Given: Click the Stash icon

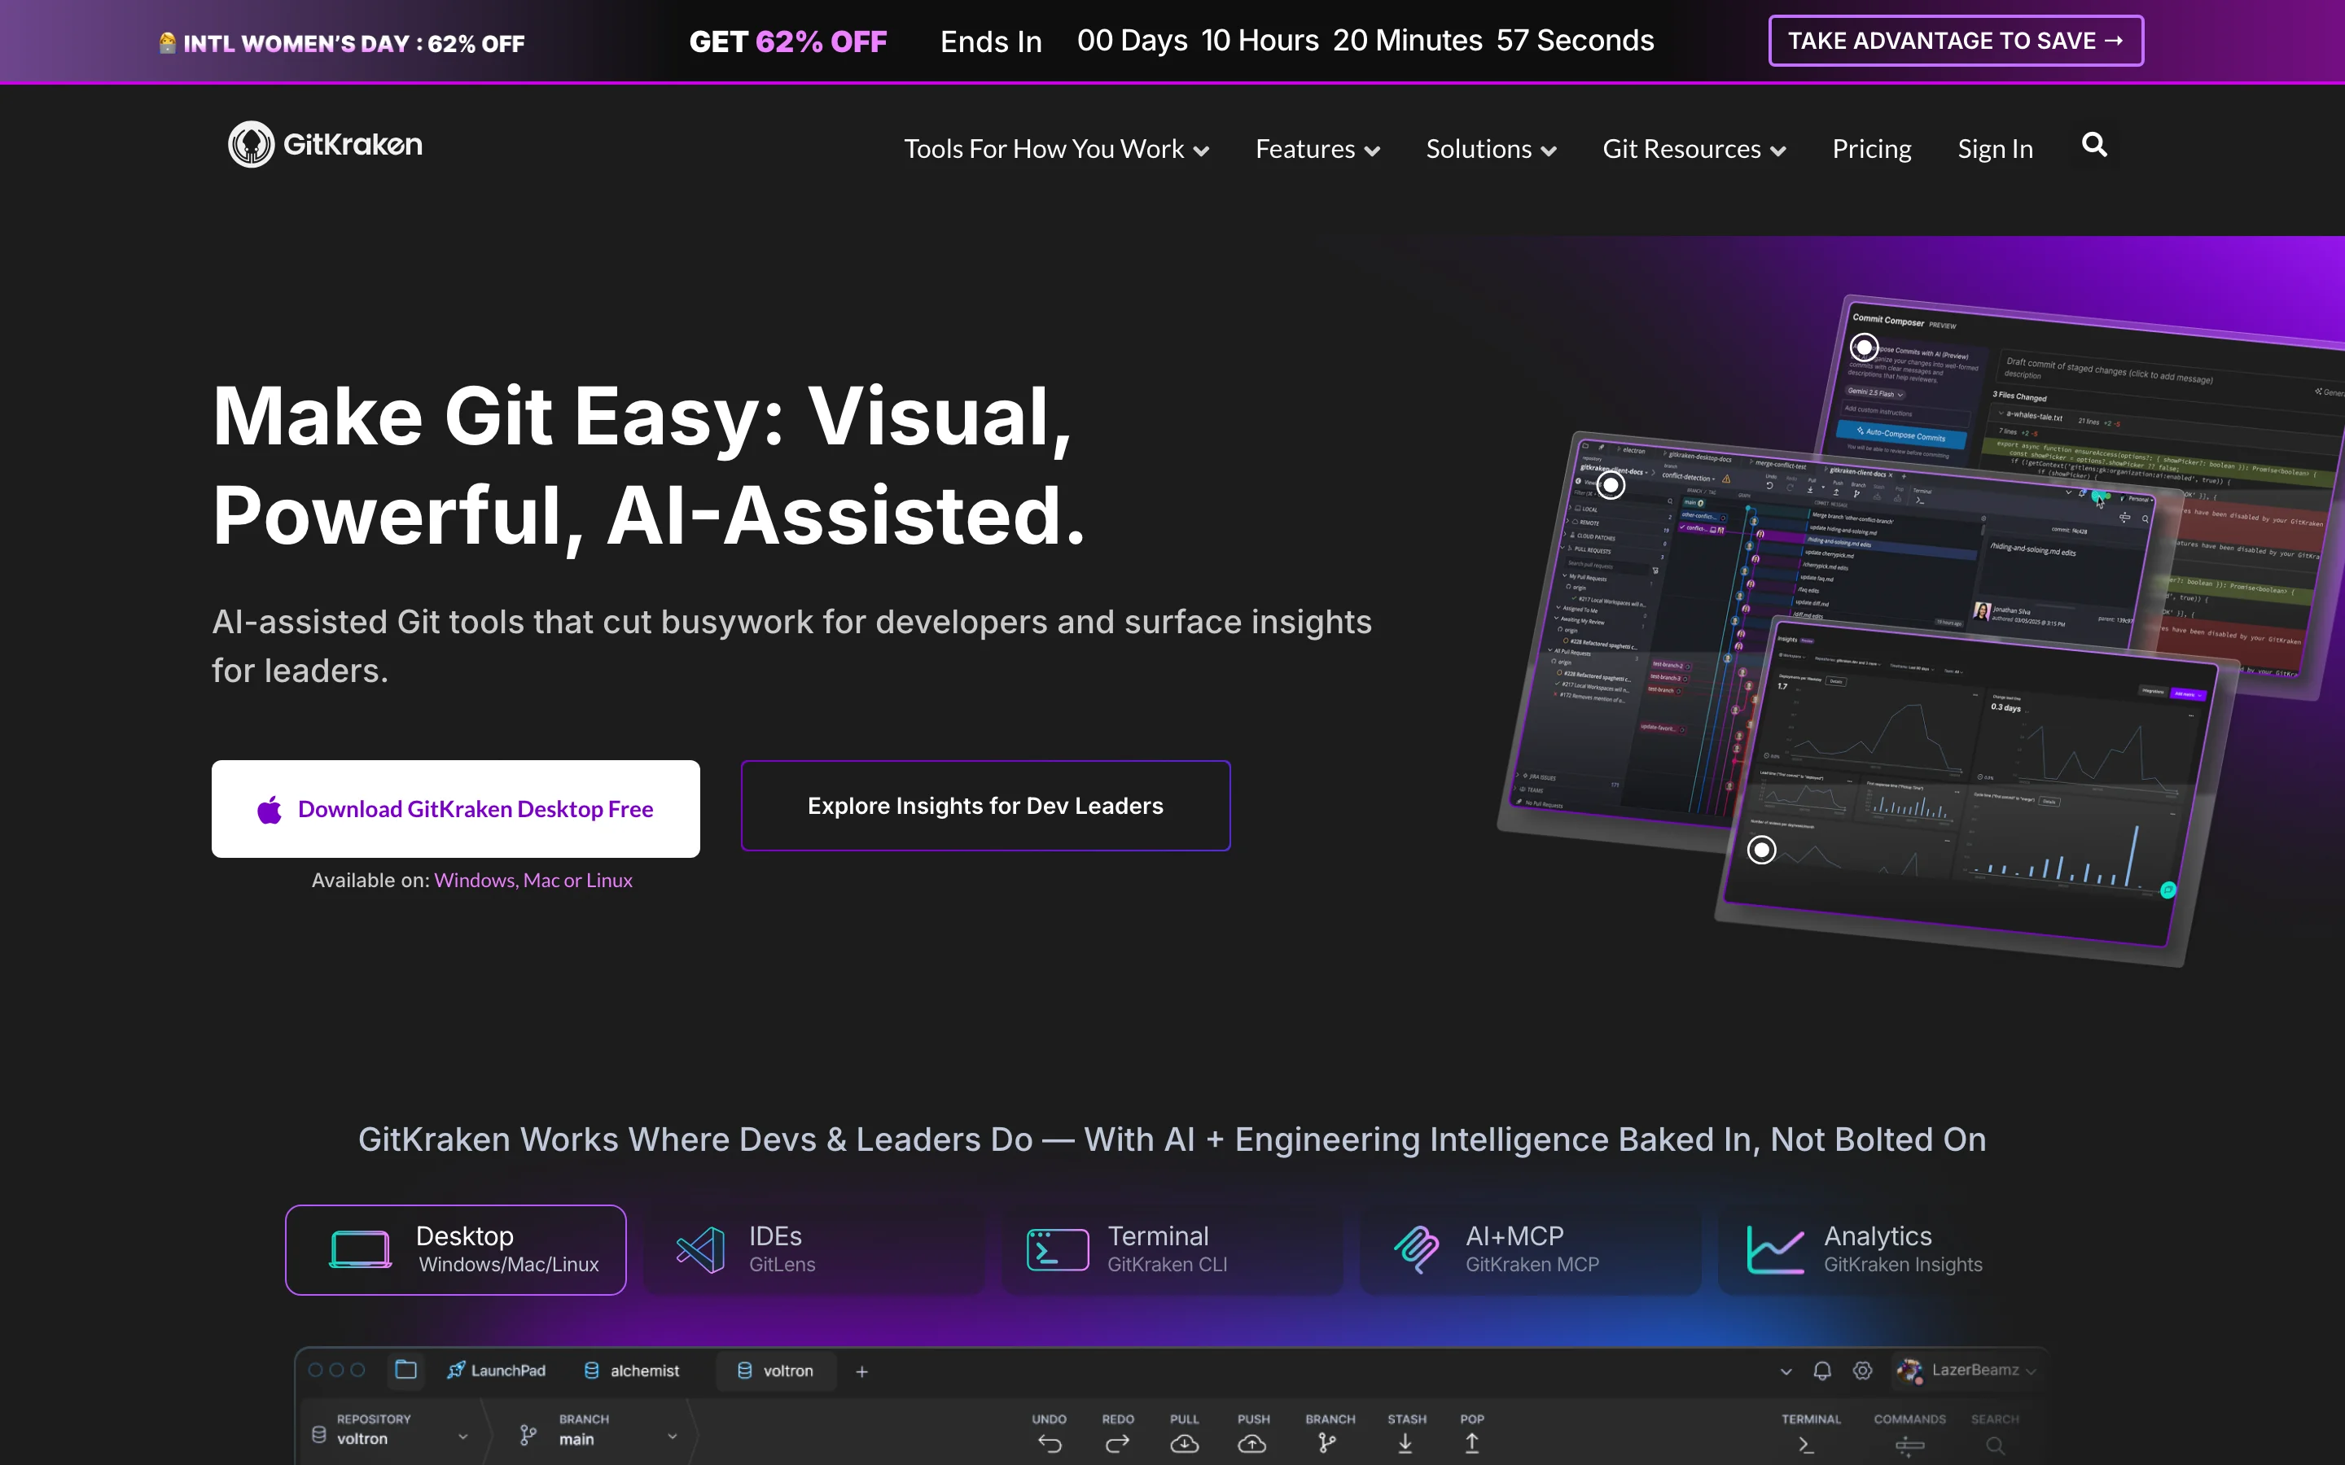Looking at the screenshot, I should pos(1406,1443).
